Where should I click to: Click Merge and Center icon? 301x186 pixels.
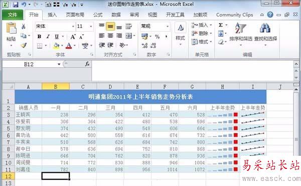point(129,36)
